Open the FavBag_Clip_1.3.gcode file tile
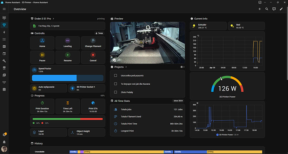Viewport: 288px width, 154px height. click(68, 26)
